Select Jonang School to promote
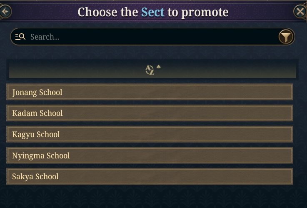Screen dimensions: 307x208 point(150,92)
